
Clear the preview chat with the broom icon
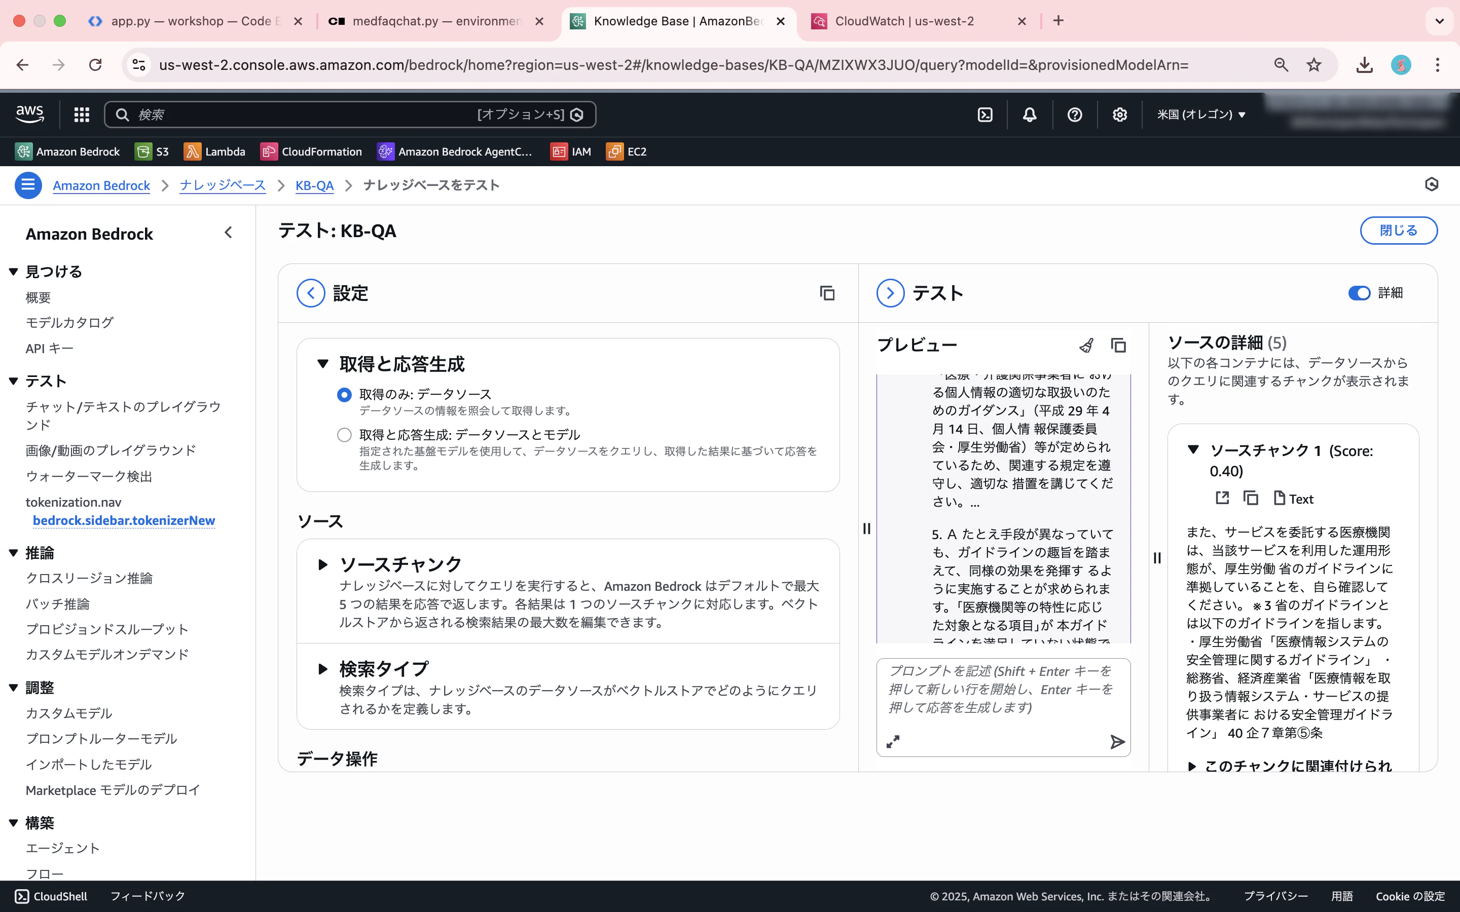point(1086,345)
